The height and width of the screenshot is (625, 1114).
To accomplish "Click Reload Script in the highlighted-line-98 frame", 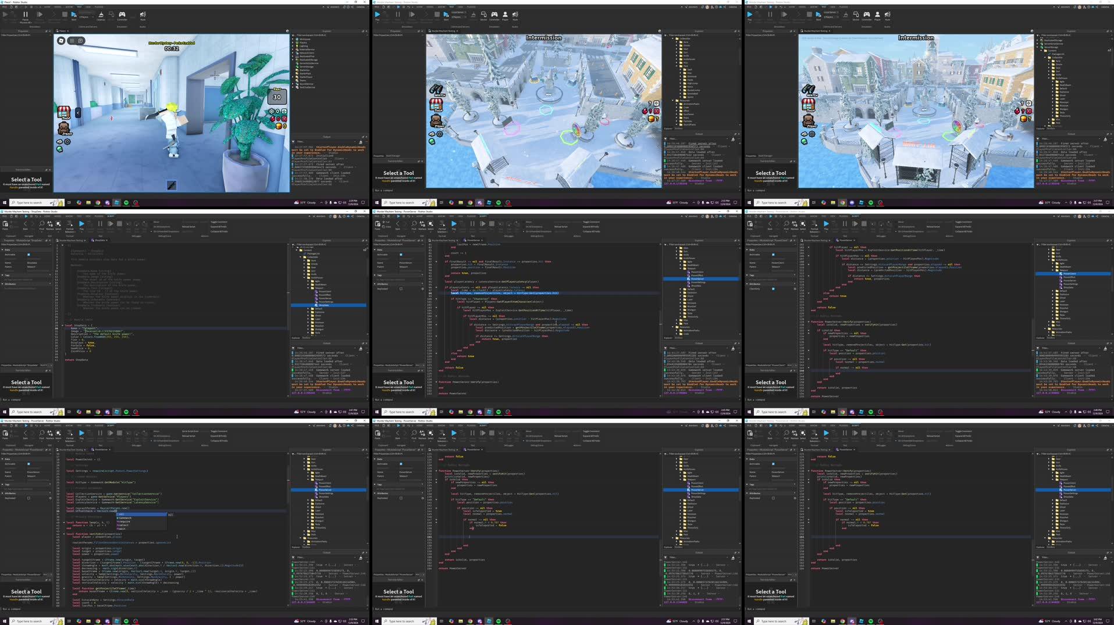I will pos(561,227).
